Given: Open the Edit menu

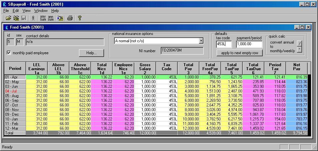Looking at the screenshot, I should (x=16, y=11).
